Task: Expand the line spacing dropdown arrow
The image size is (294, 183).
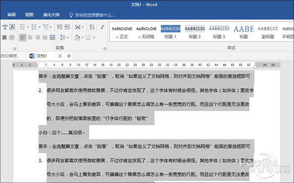Action: [68, 38]
